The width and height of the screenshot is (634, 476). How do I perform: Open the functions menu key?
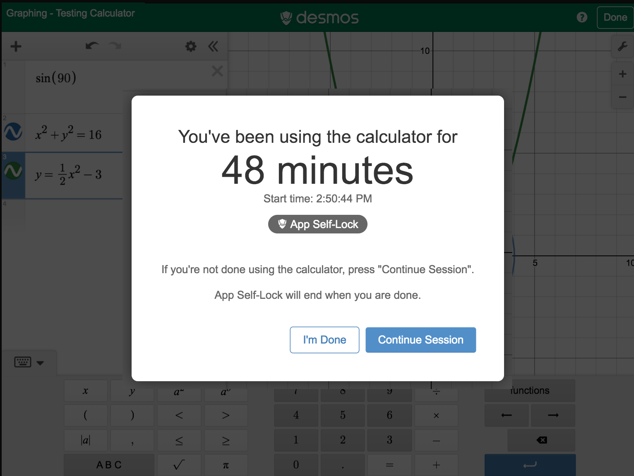530,391
